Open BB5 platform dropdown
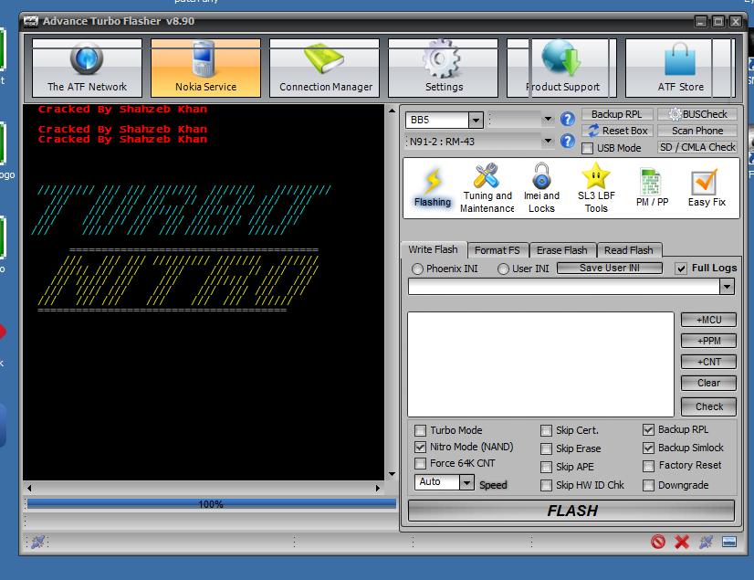 (476, 120)
